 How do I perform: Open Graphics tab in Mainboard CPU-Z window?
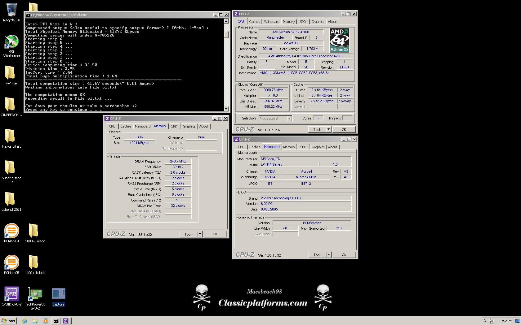click(318, 147)
